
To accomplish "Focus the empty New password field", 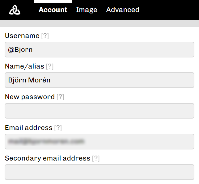I will click(99, 111).
